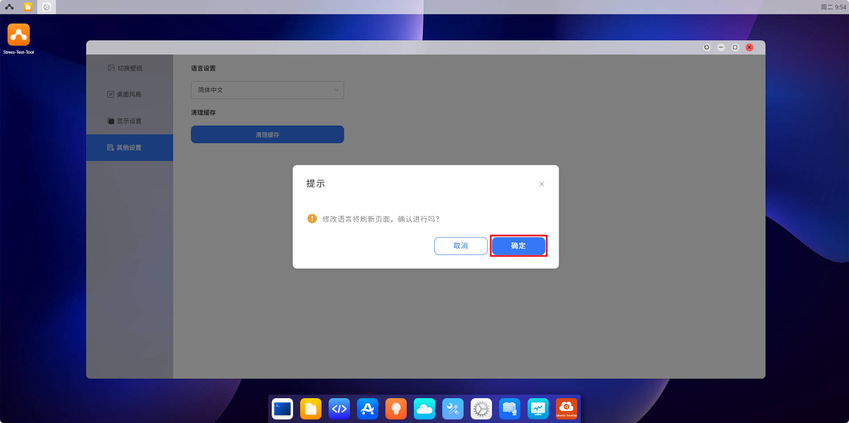Click the top bar settings gear tab

pyautogui.click(x=47, y=7)
